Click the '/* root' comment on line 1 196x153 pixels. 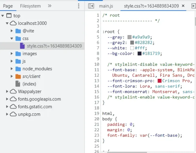[111, 15]
